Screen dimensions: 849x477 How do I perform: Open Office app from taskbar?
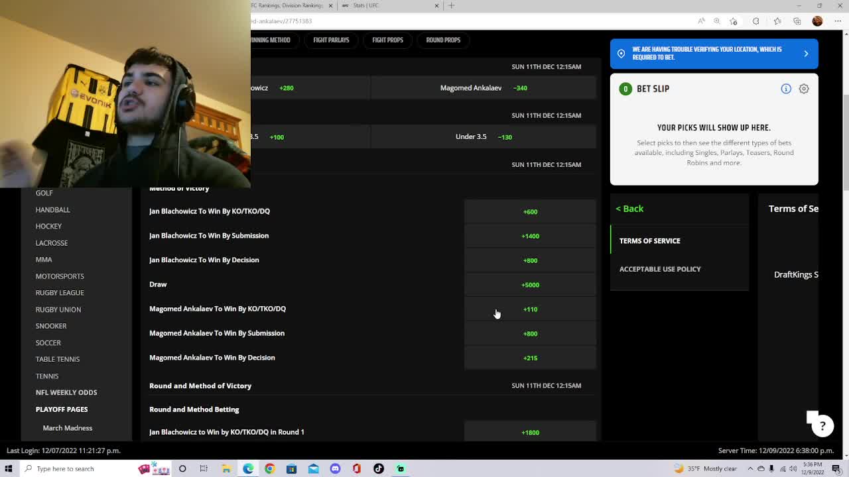point(357,468)
